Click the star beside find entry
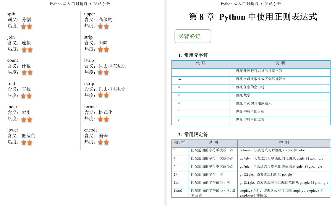The height and width of the screenshot is (206, 332). pyautogui.click(x=26, y=96)
